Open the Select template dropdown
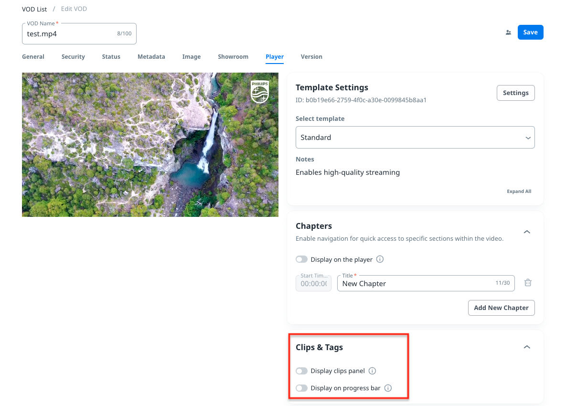This screenshot has width=566, height=406. 415,138
